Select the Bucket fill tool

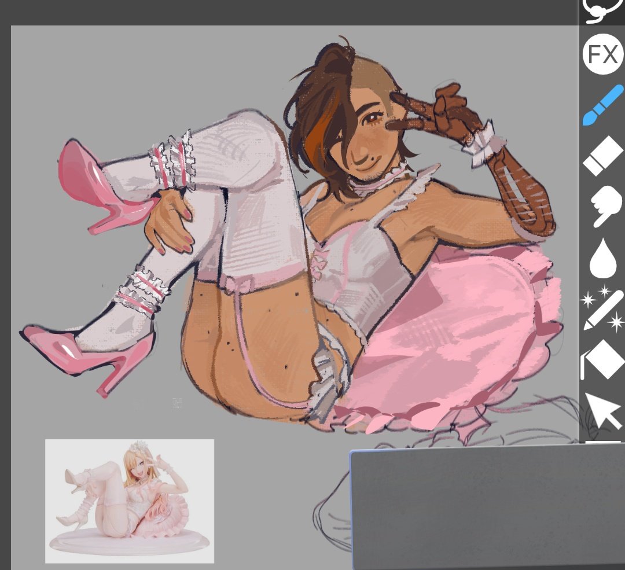(602, 359)
